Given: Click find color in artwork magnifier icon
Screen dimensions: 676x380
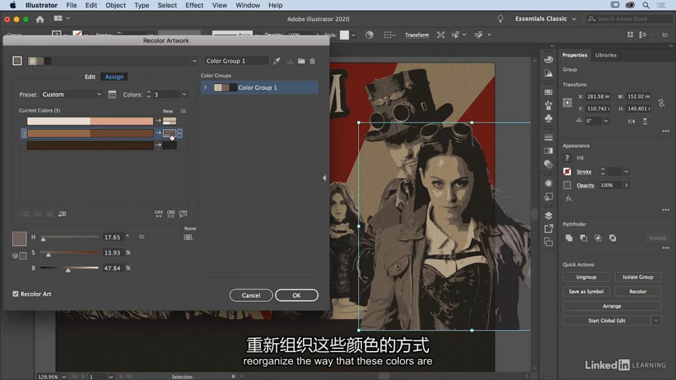Looking at the screenshot, I should [x=183, y=214].
